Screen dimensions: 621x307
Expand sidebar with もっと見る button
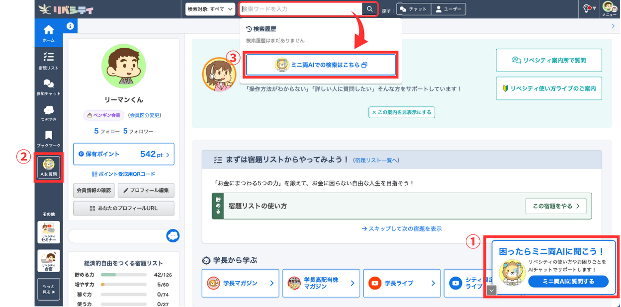(x=48, y=289)
